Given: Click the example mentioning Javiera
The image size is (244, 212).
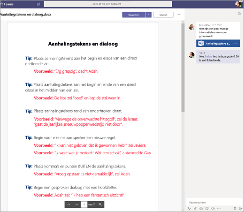Looking at the screenshot, I should click(90, 145).
